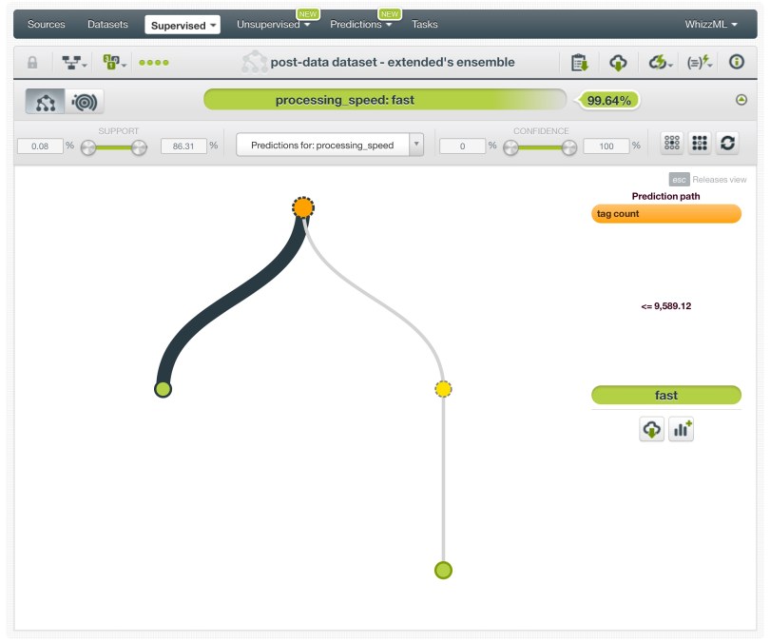
Task: Open the info icon in toolbar
Action: coord(736,63)
